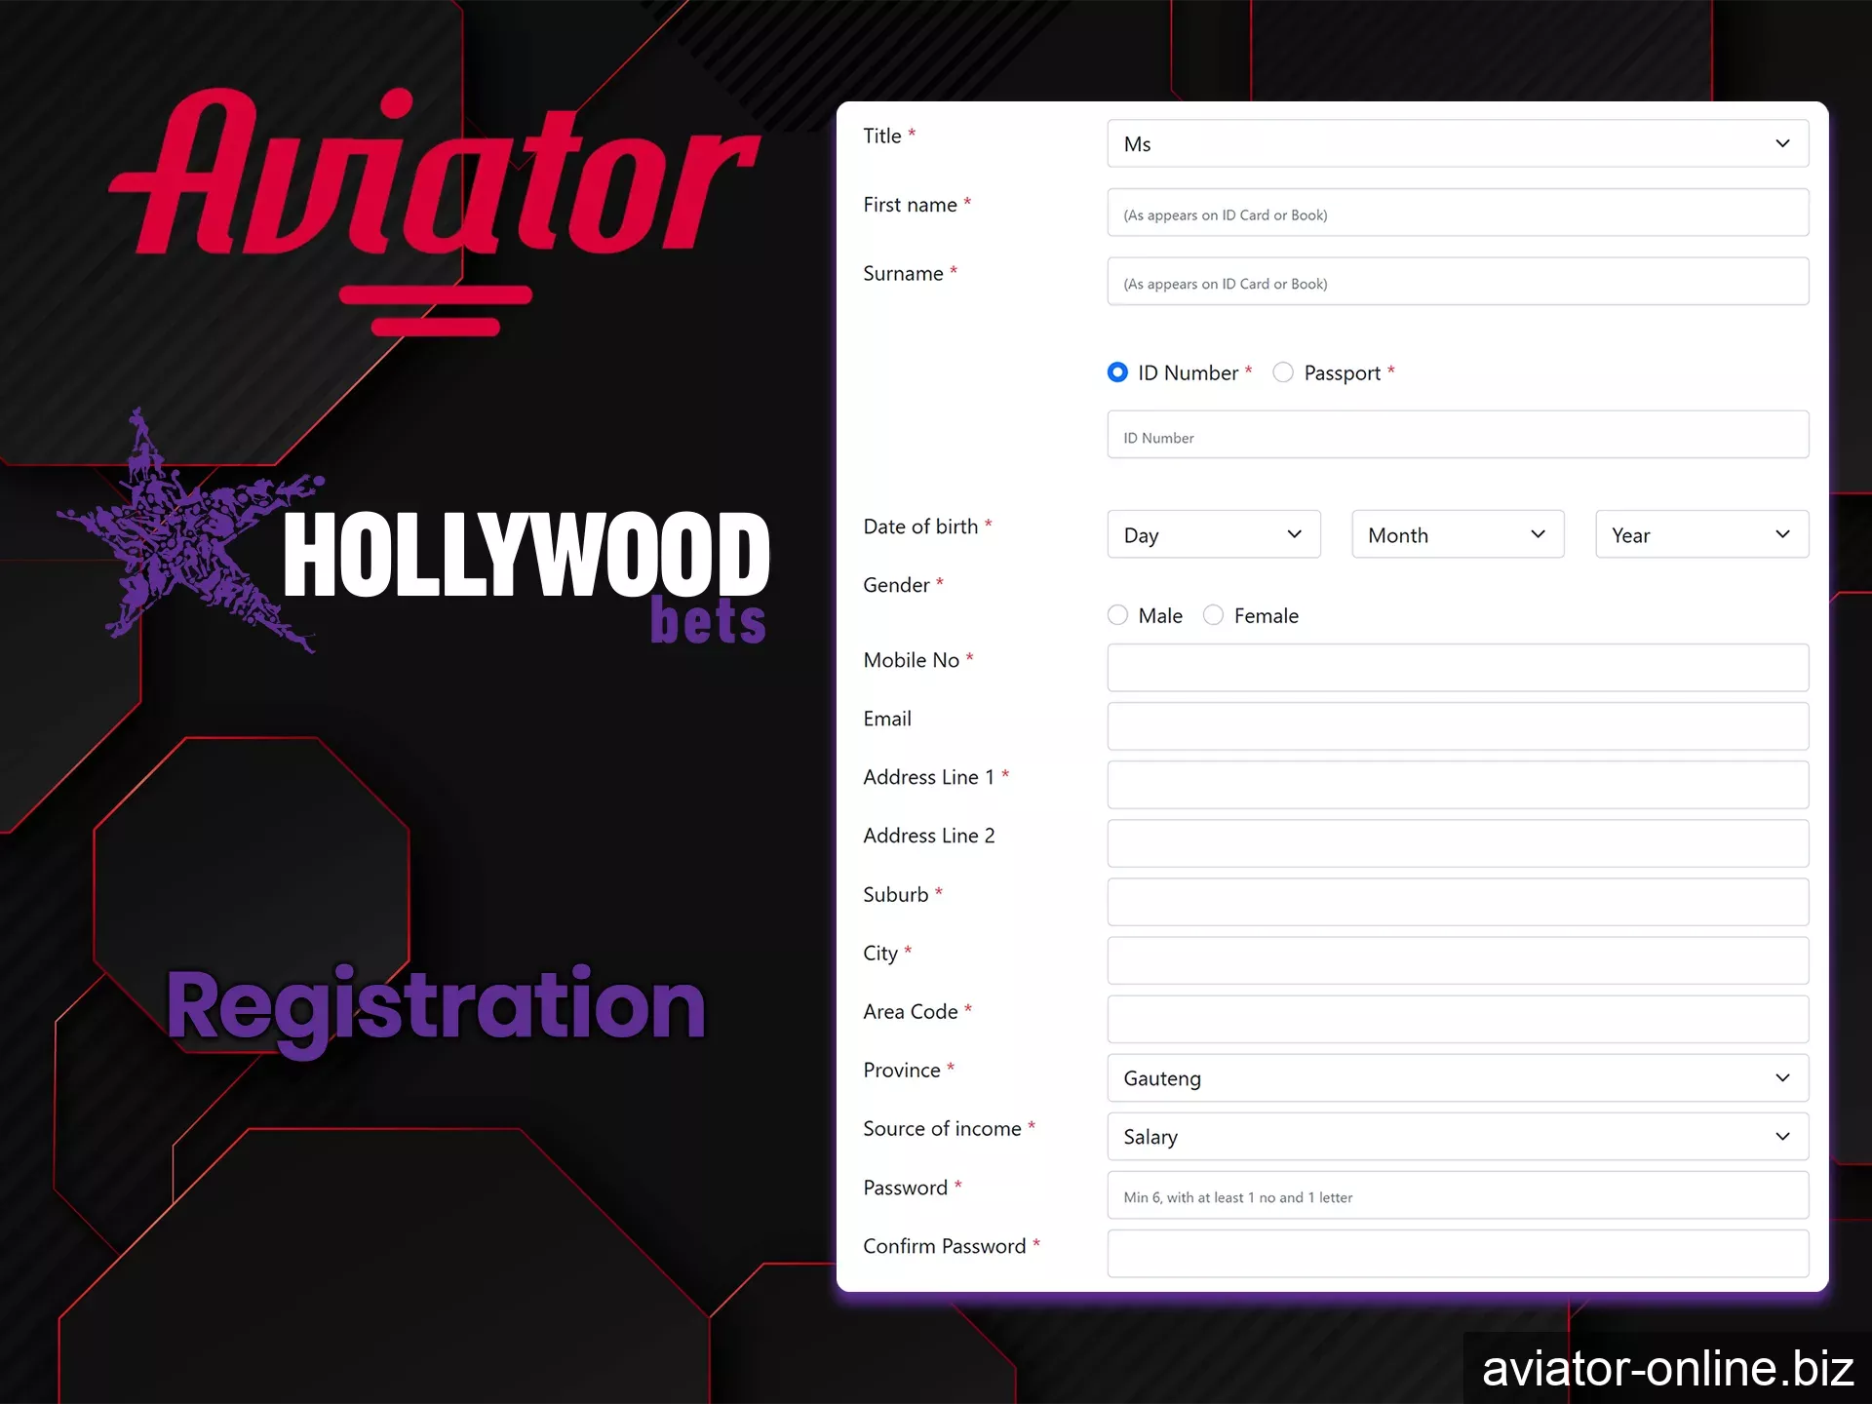
Task: Select the ID Number radio button
Action: click(1117, 371)
